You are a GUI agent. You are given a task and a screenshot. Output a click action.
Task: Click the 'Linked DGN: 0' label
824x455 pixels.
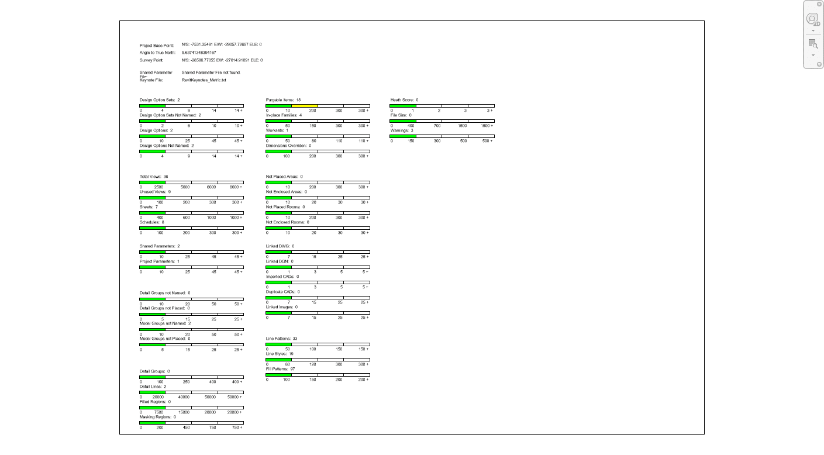[x=280, y=261]
